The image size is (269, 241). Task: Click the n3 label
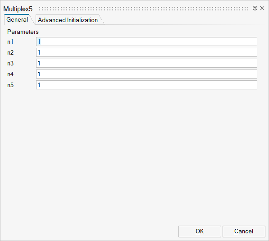tap(10, 63)
